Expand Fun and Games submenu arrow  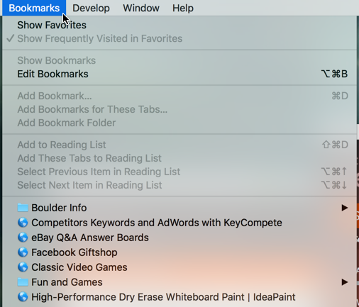(x=345, y=282)
